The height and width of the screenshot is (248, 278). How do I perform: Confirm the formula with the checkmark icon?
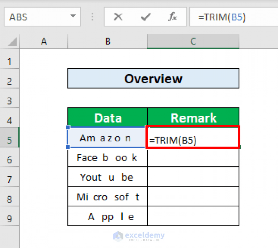point(146,17)
